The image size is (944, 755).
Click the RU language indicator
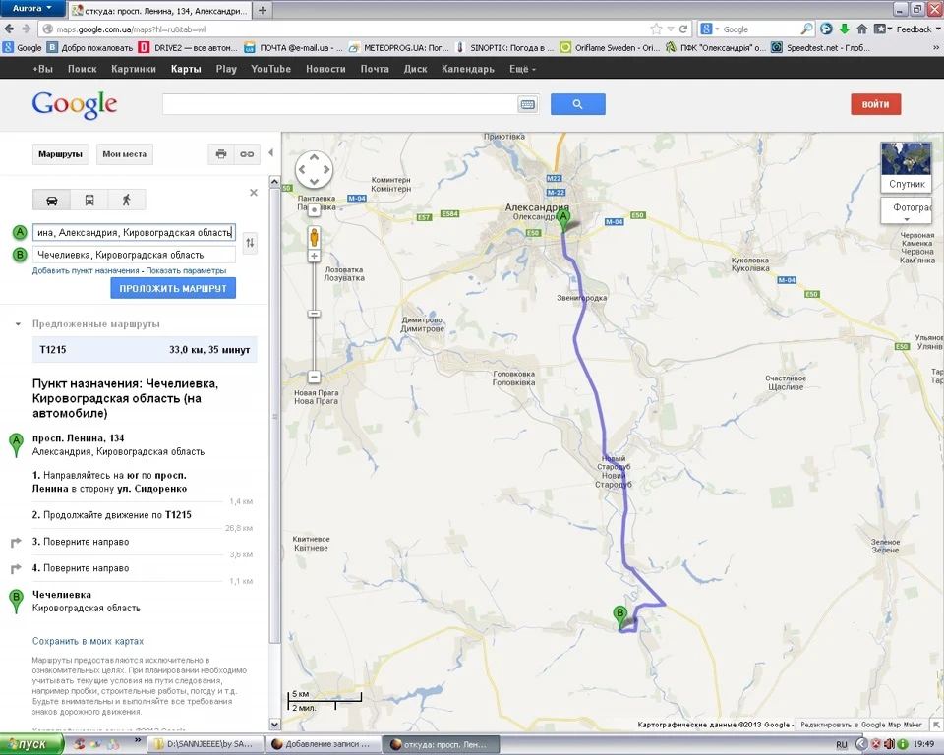842,745
